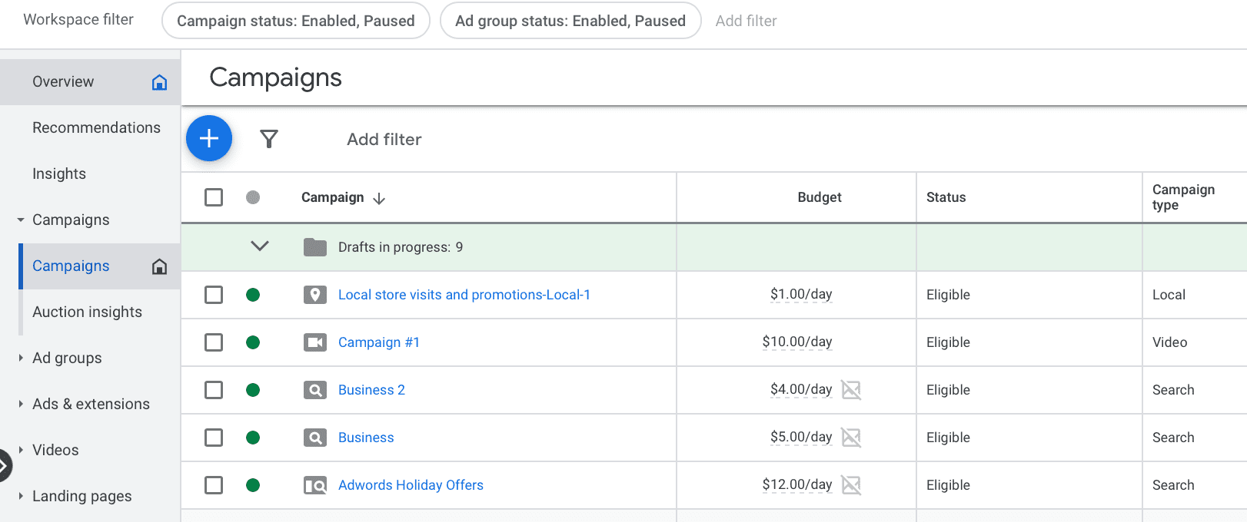Click the Local campaign map pin icon
The image size is (1247, 522).
[314, 295]
